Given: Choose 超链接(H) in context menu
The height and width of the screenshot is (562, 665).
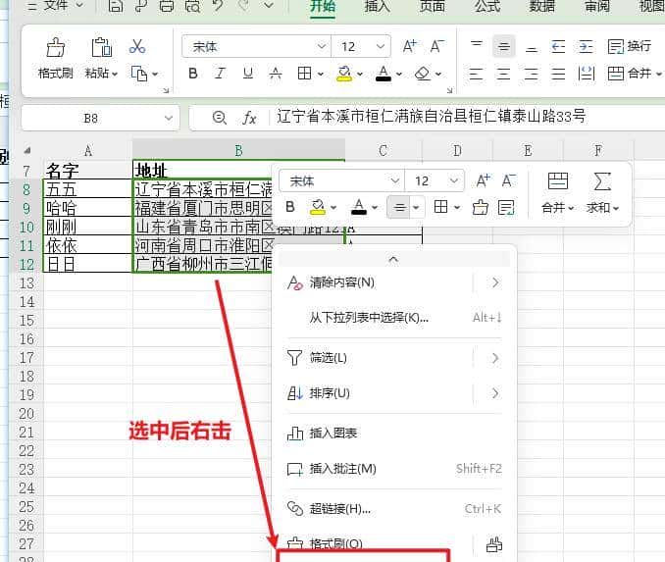Looking at the screenshot, I should [x=394, y=509].
